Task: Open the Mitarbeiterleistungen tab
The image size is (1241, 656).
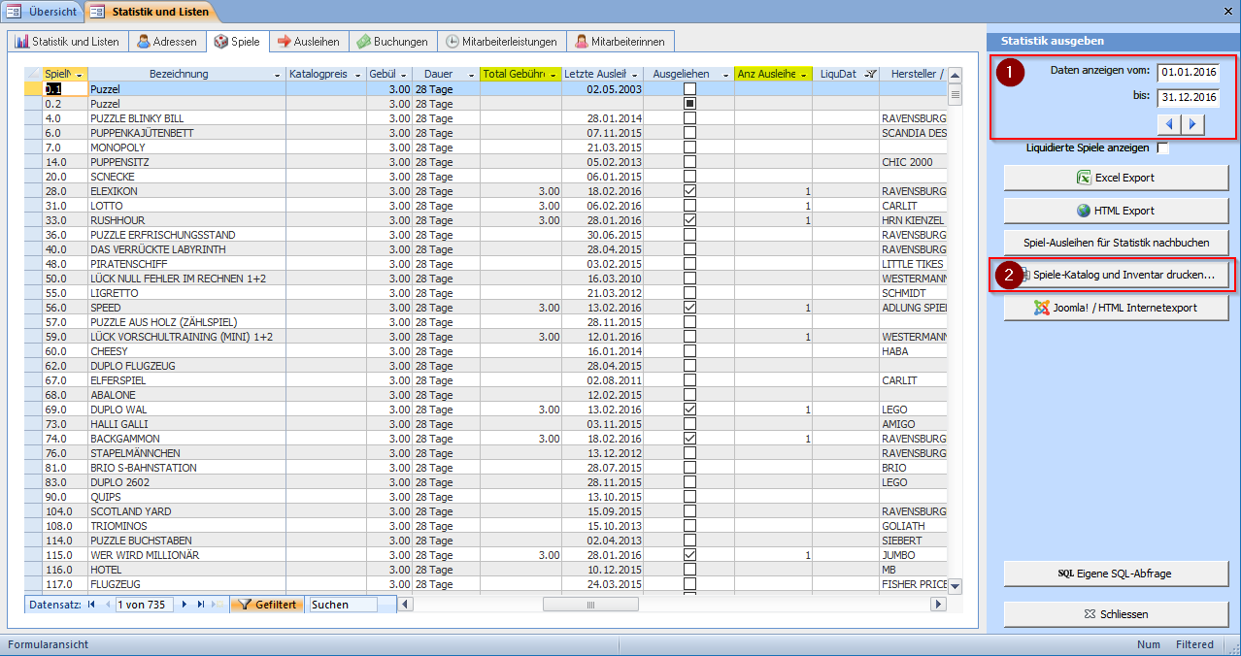Action: [501, 42]
